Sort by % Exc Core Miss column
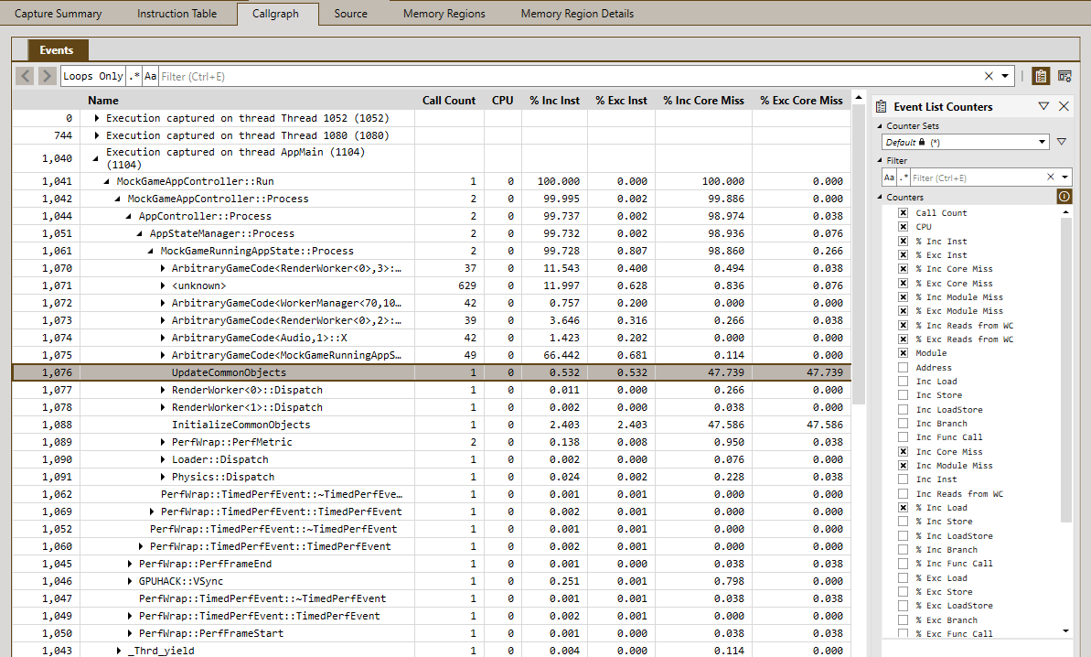Viewport: 1091px width, 657px height. tap(801, 101)
